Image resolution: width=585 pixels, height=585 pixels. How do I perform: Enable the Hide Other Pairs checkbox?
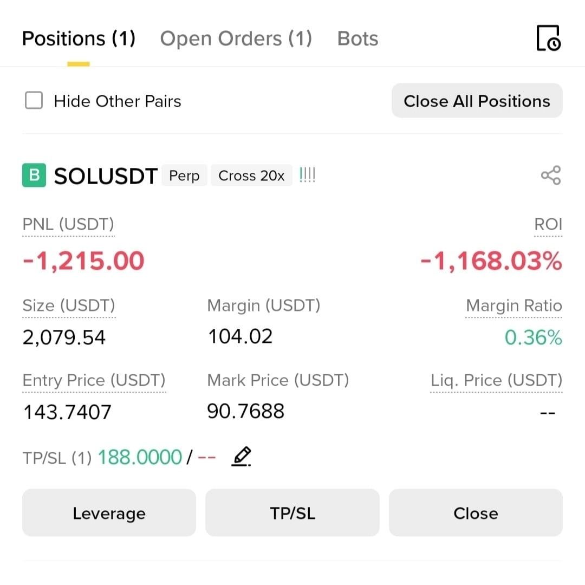(x=34, y=101)
